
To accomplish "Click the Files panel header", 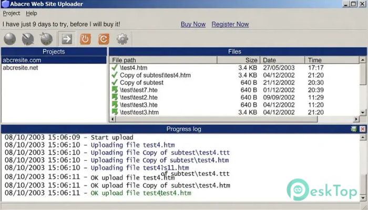I will point(238,51).
